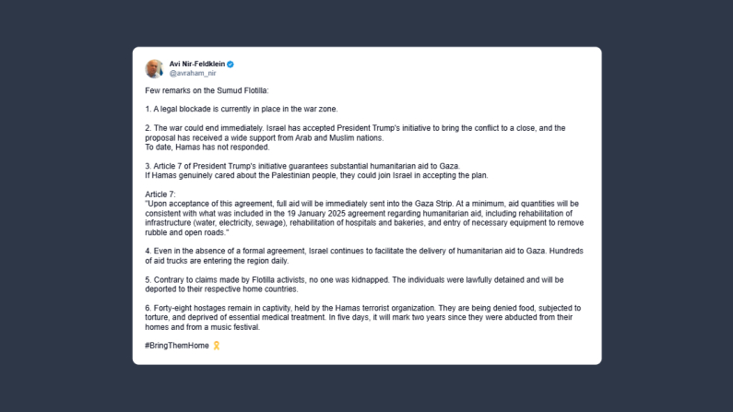The height and width of the screenshot is (412, 733).
Task: Select point 3 about substantial humanitarian aid
Action: [302, 166]
